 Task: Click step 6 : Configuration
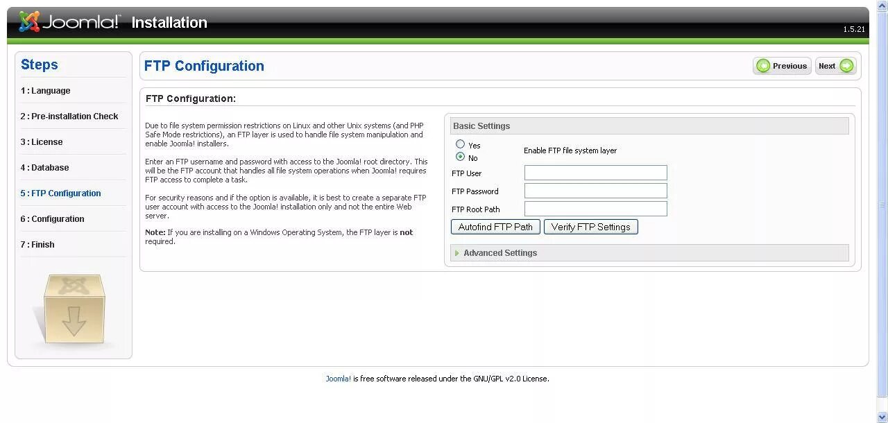pyautogui.click(x=53, y=219)
